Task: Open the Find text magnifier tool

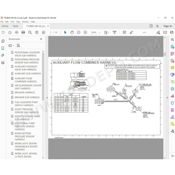Action: pyautogui.click(x=30, y=32)
